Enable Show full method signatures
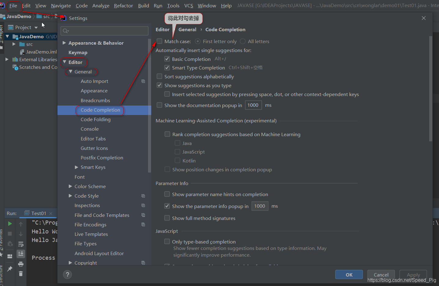 [x=167, y=218]
